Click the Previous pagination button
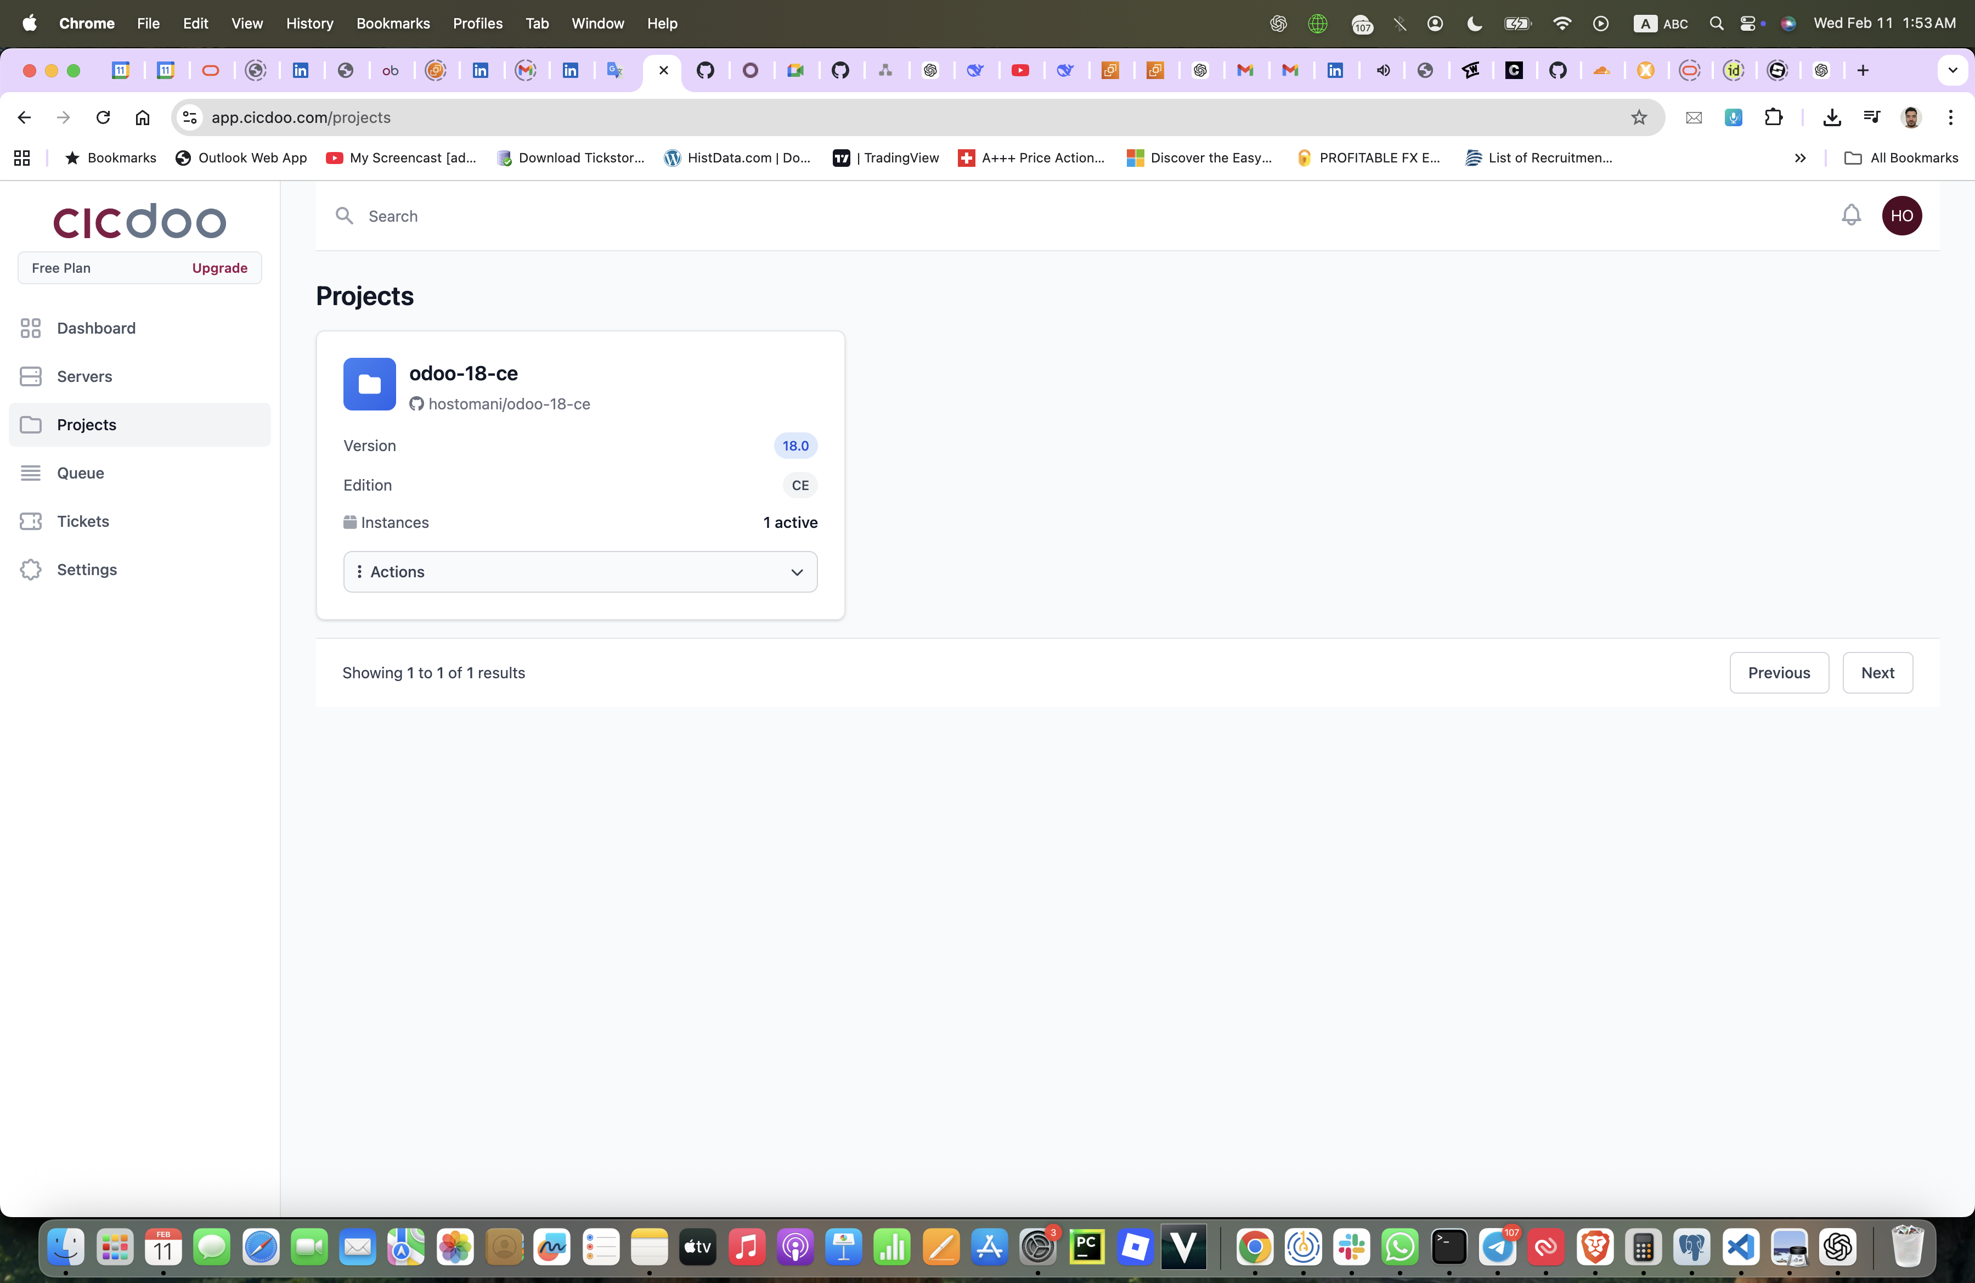Screen dimensions: 1975x1283 coord(1779,673)
